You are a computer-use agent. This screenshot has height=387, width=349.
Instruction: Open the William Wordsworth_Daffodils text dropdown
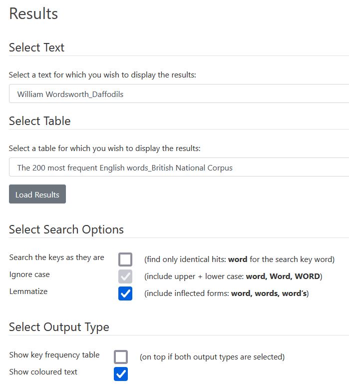pyautogui.click(x=179, y=94)
